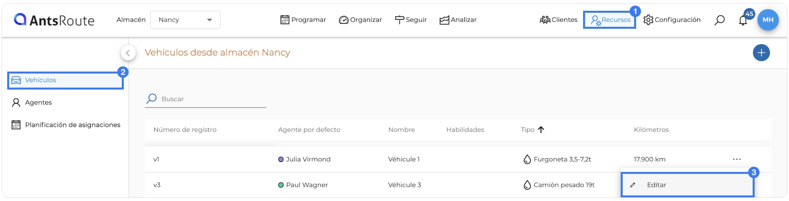This screenshot has height=201, width=789.
Task: Open the Analizar menu
Action: click(458, 20)
